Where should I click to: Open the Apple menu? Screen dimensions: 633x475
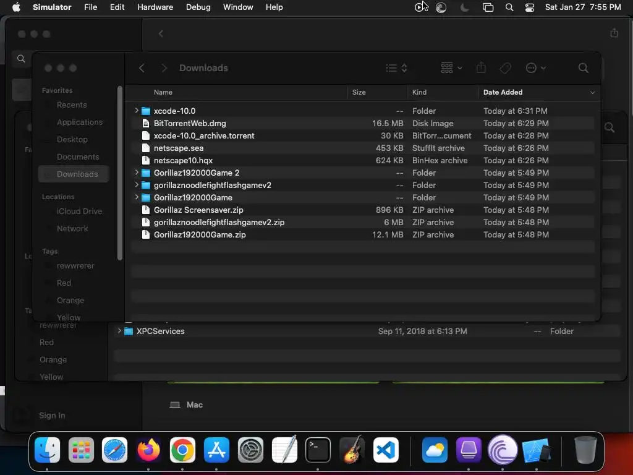[16, 7]
